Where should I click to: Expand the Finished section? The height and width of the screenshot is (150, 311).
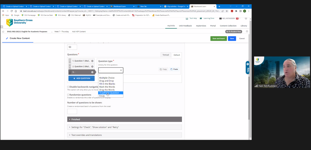click(125, 119)
